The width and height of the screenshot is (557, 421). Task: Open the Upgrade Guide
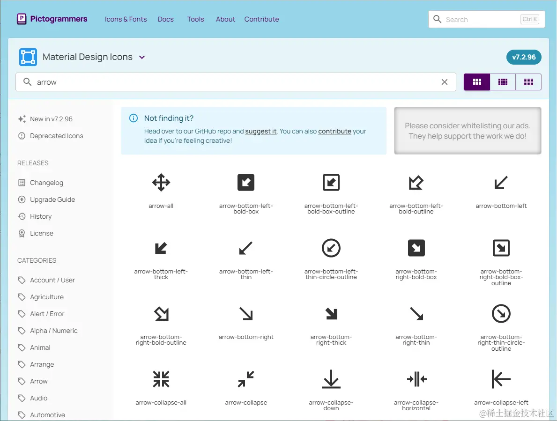pyautogui.click(x=46, y=199)
